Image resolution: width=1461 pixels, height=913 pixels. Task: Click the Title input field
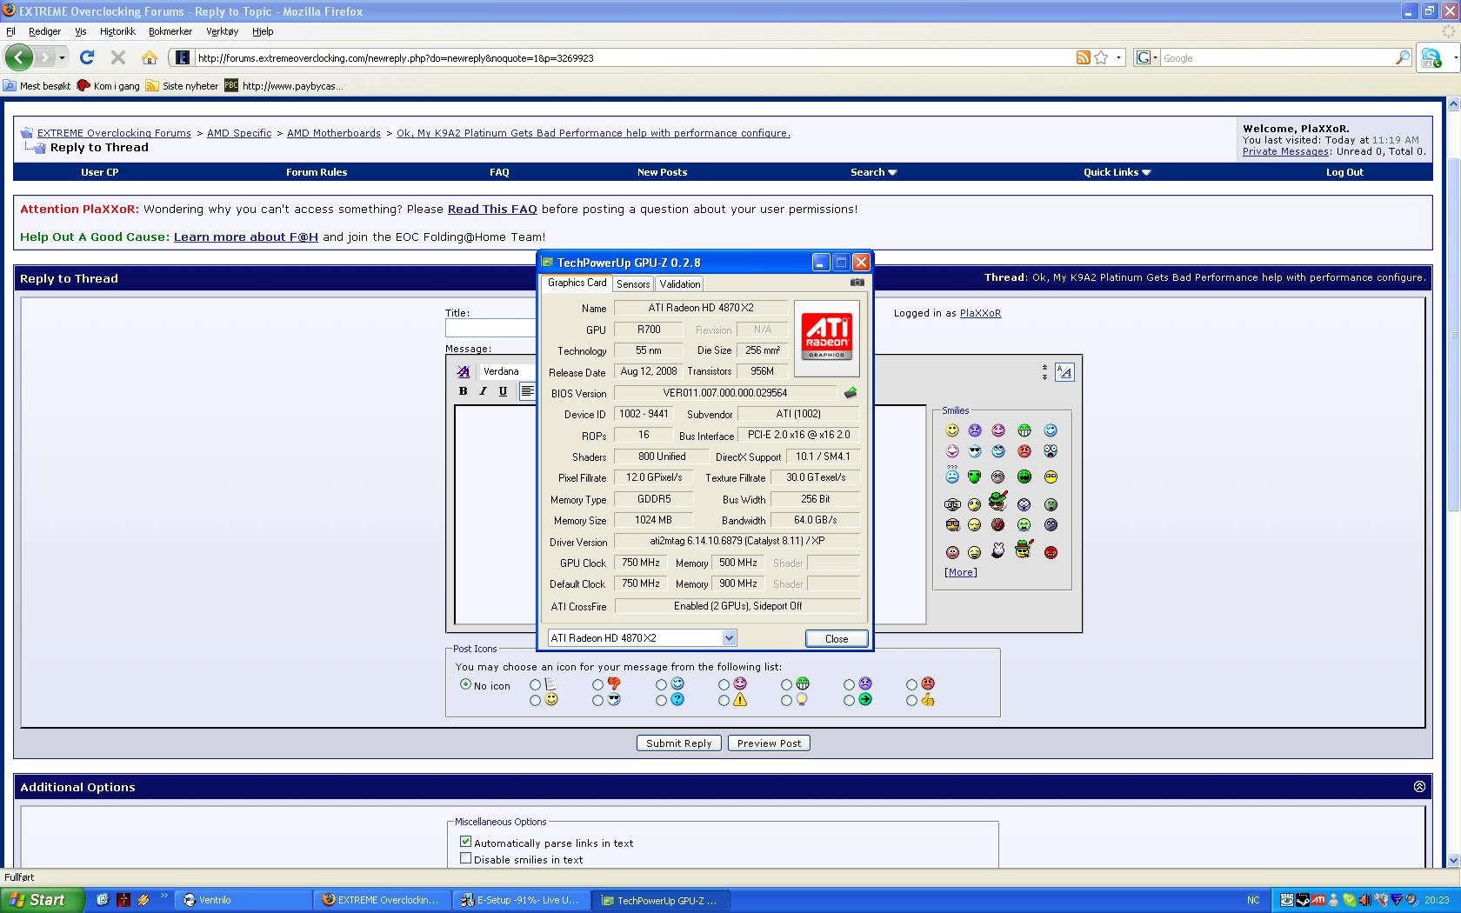coord(490,328)
